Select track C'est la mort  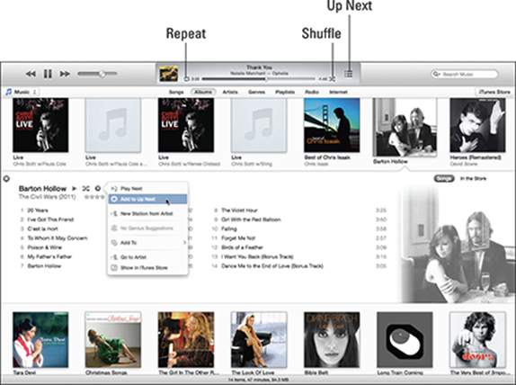click(x=43, y=228)
